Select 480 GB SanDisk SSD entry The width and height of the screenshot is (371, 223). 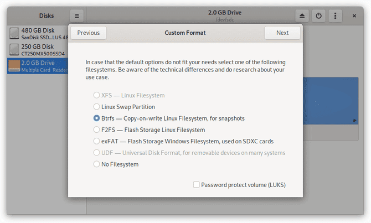tap(45, 34)
